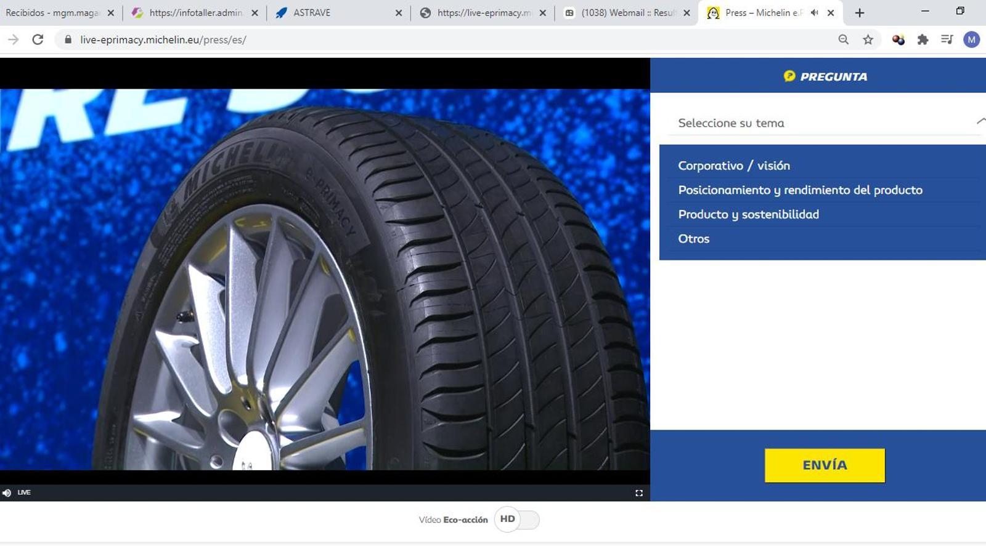
Task: Submit the question with ENVÍA button
Action: [825, 465]
